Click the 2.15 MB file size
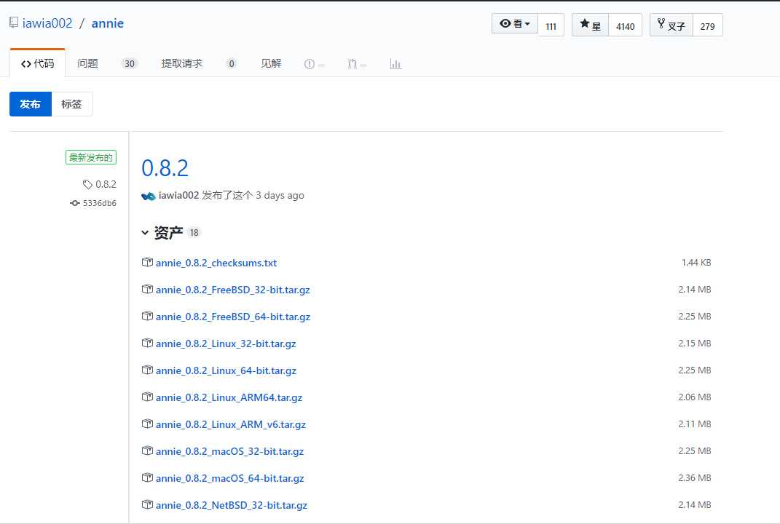780x524 pixels. click(x=695, y=344)
